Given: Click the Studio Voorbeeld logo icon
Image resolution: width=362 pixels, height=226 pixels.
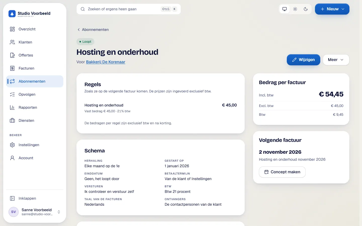Looking at the screenshot, I should (12, 14).
